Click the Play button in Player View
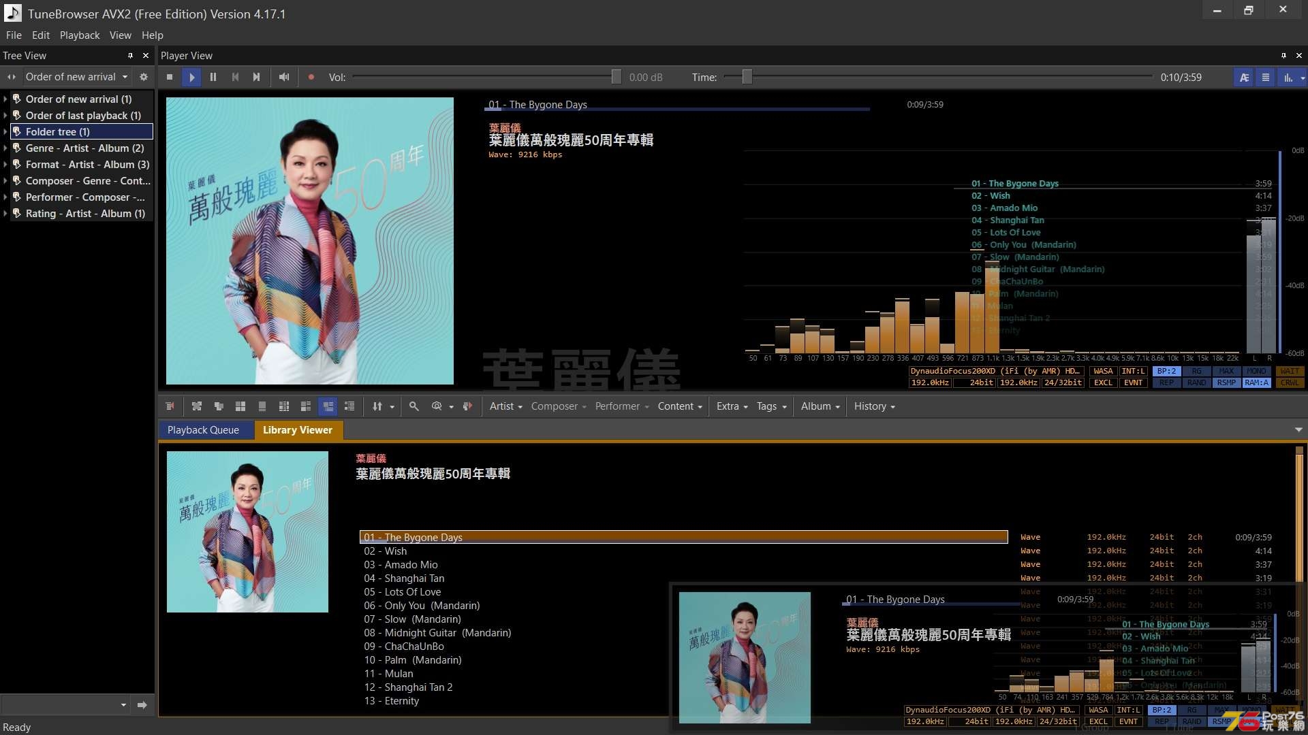 (191, 77)
